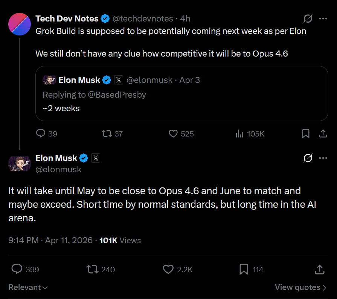Click the Tech Dev Notes profile avatar
This screenshot has height=299, width=337.
click(x=20, y=24)
